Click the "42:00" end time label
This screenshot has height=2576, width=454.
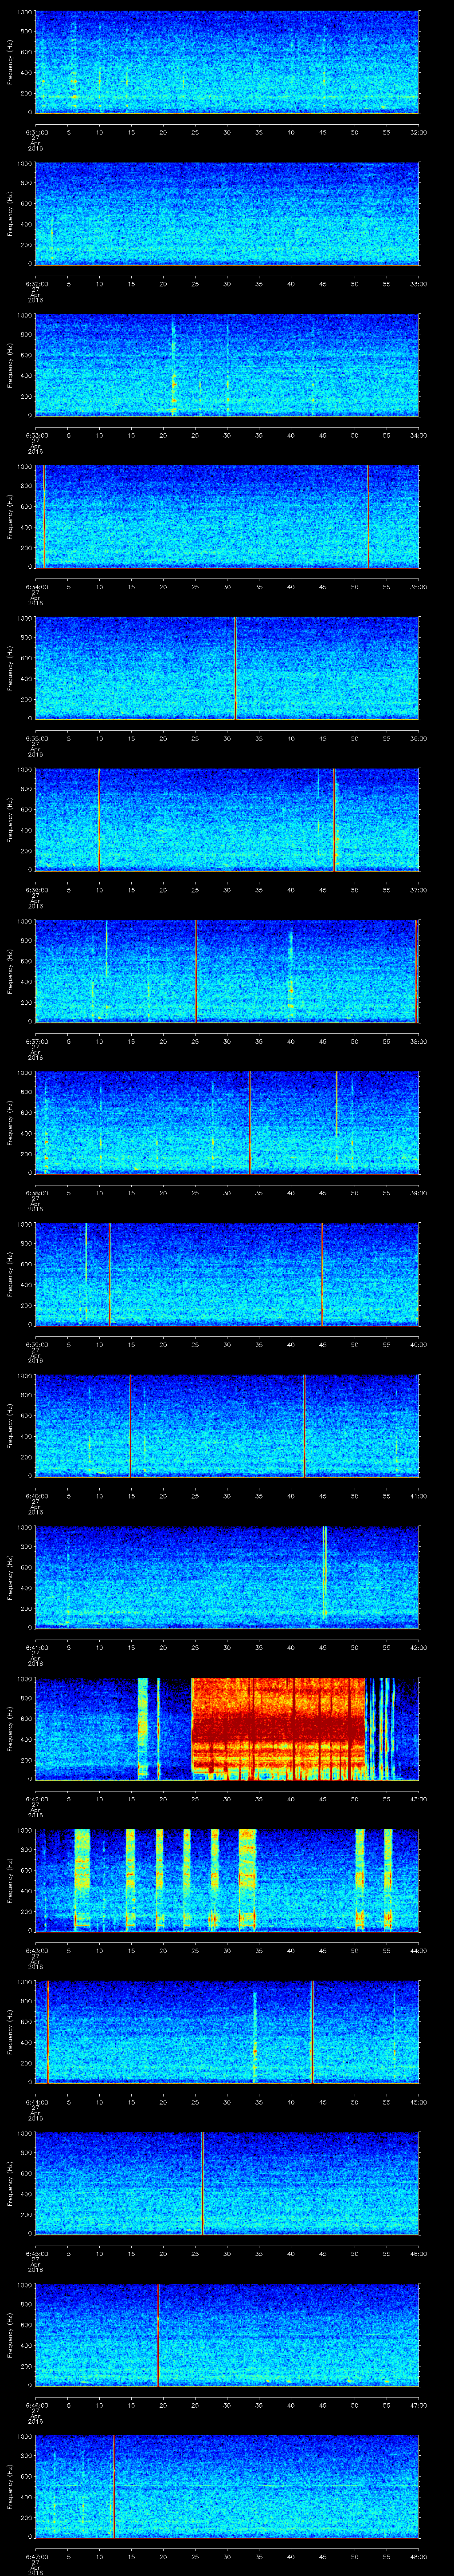tap(418, 1647)
